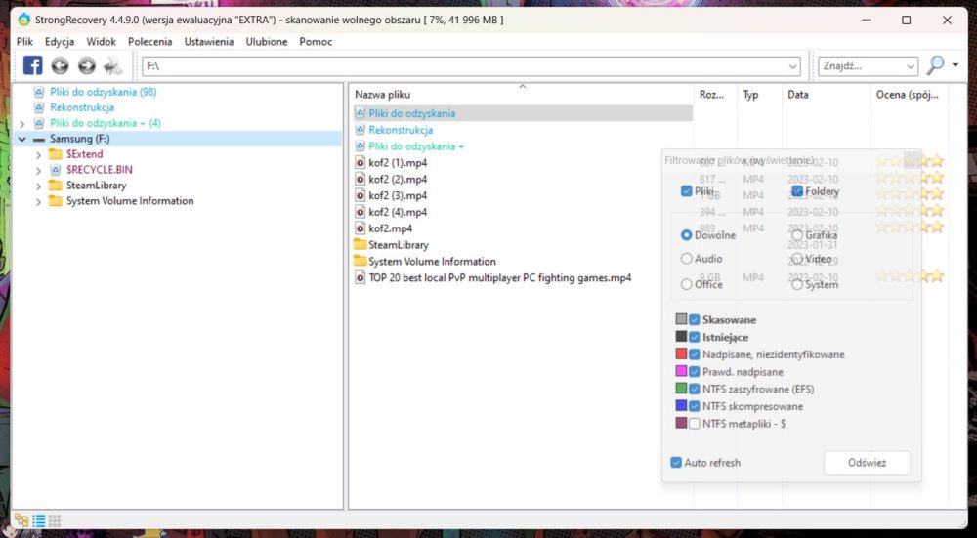
Task: Click the Rekonstrukcja tree item icon
Action: (x=39, y=107)
